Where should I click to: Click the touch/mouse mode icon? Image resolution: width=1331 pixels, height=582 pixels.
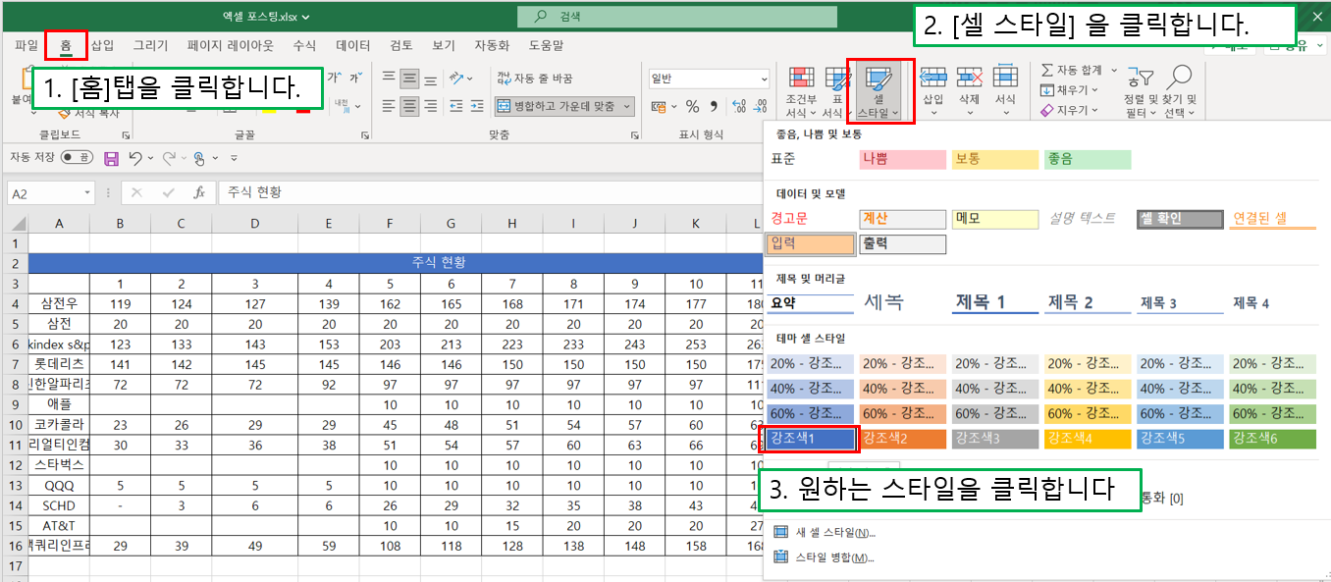coord(199,158)
